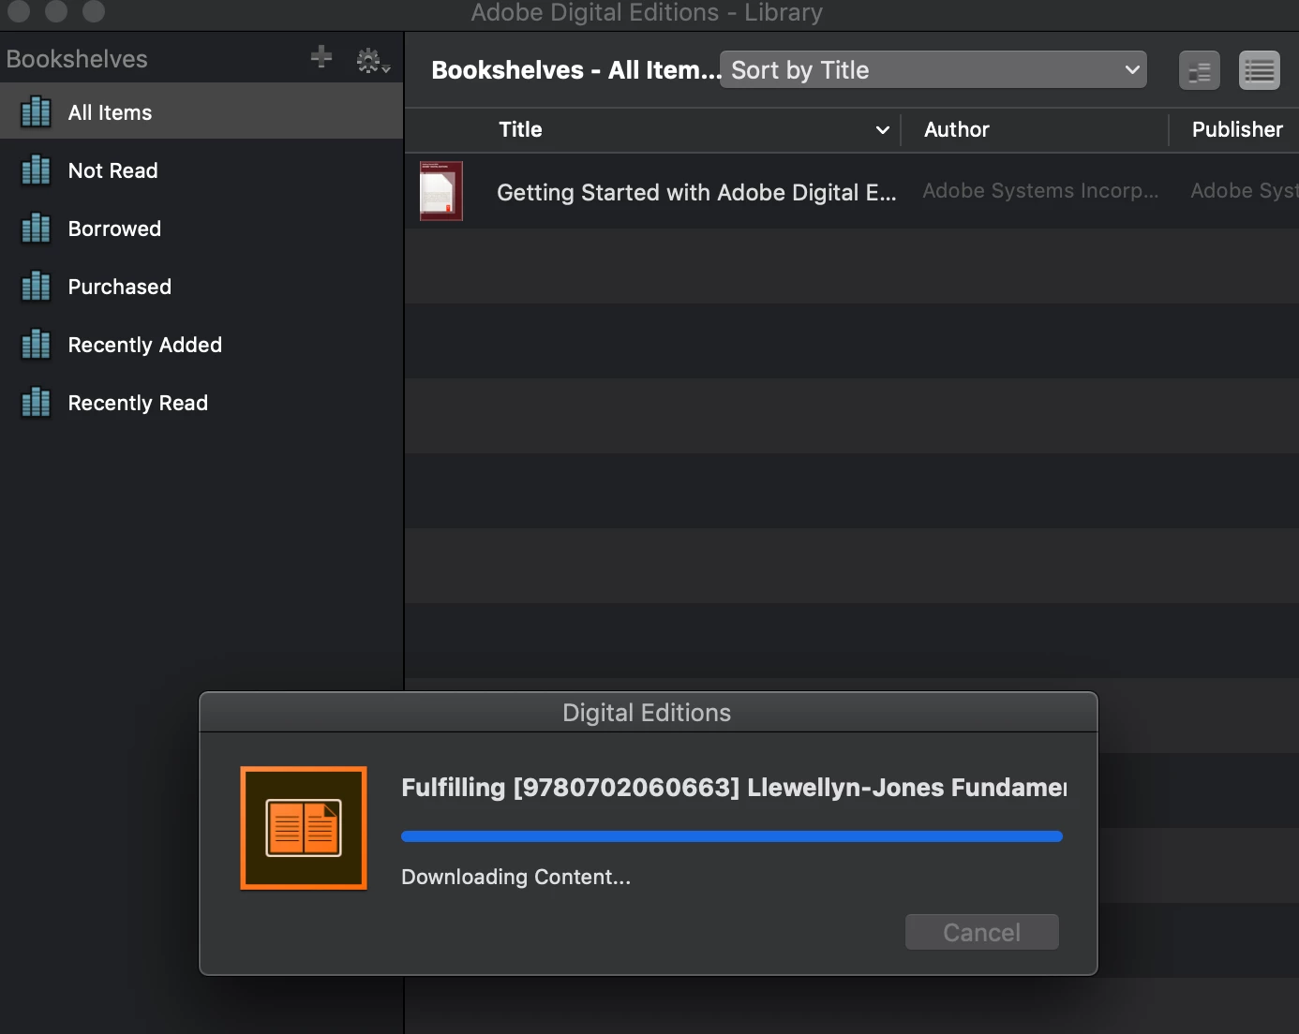Select the Recently Read shelf label
The height and width of the screenshot is (1034, 1299).
pyautogui.click(x=138, y=403)
